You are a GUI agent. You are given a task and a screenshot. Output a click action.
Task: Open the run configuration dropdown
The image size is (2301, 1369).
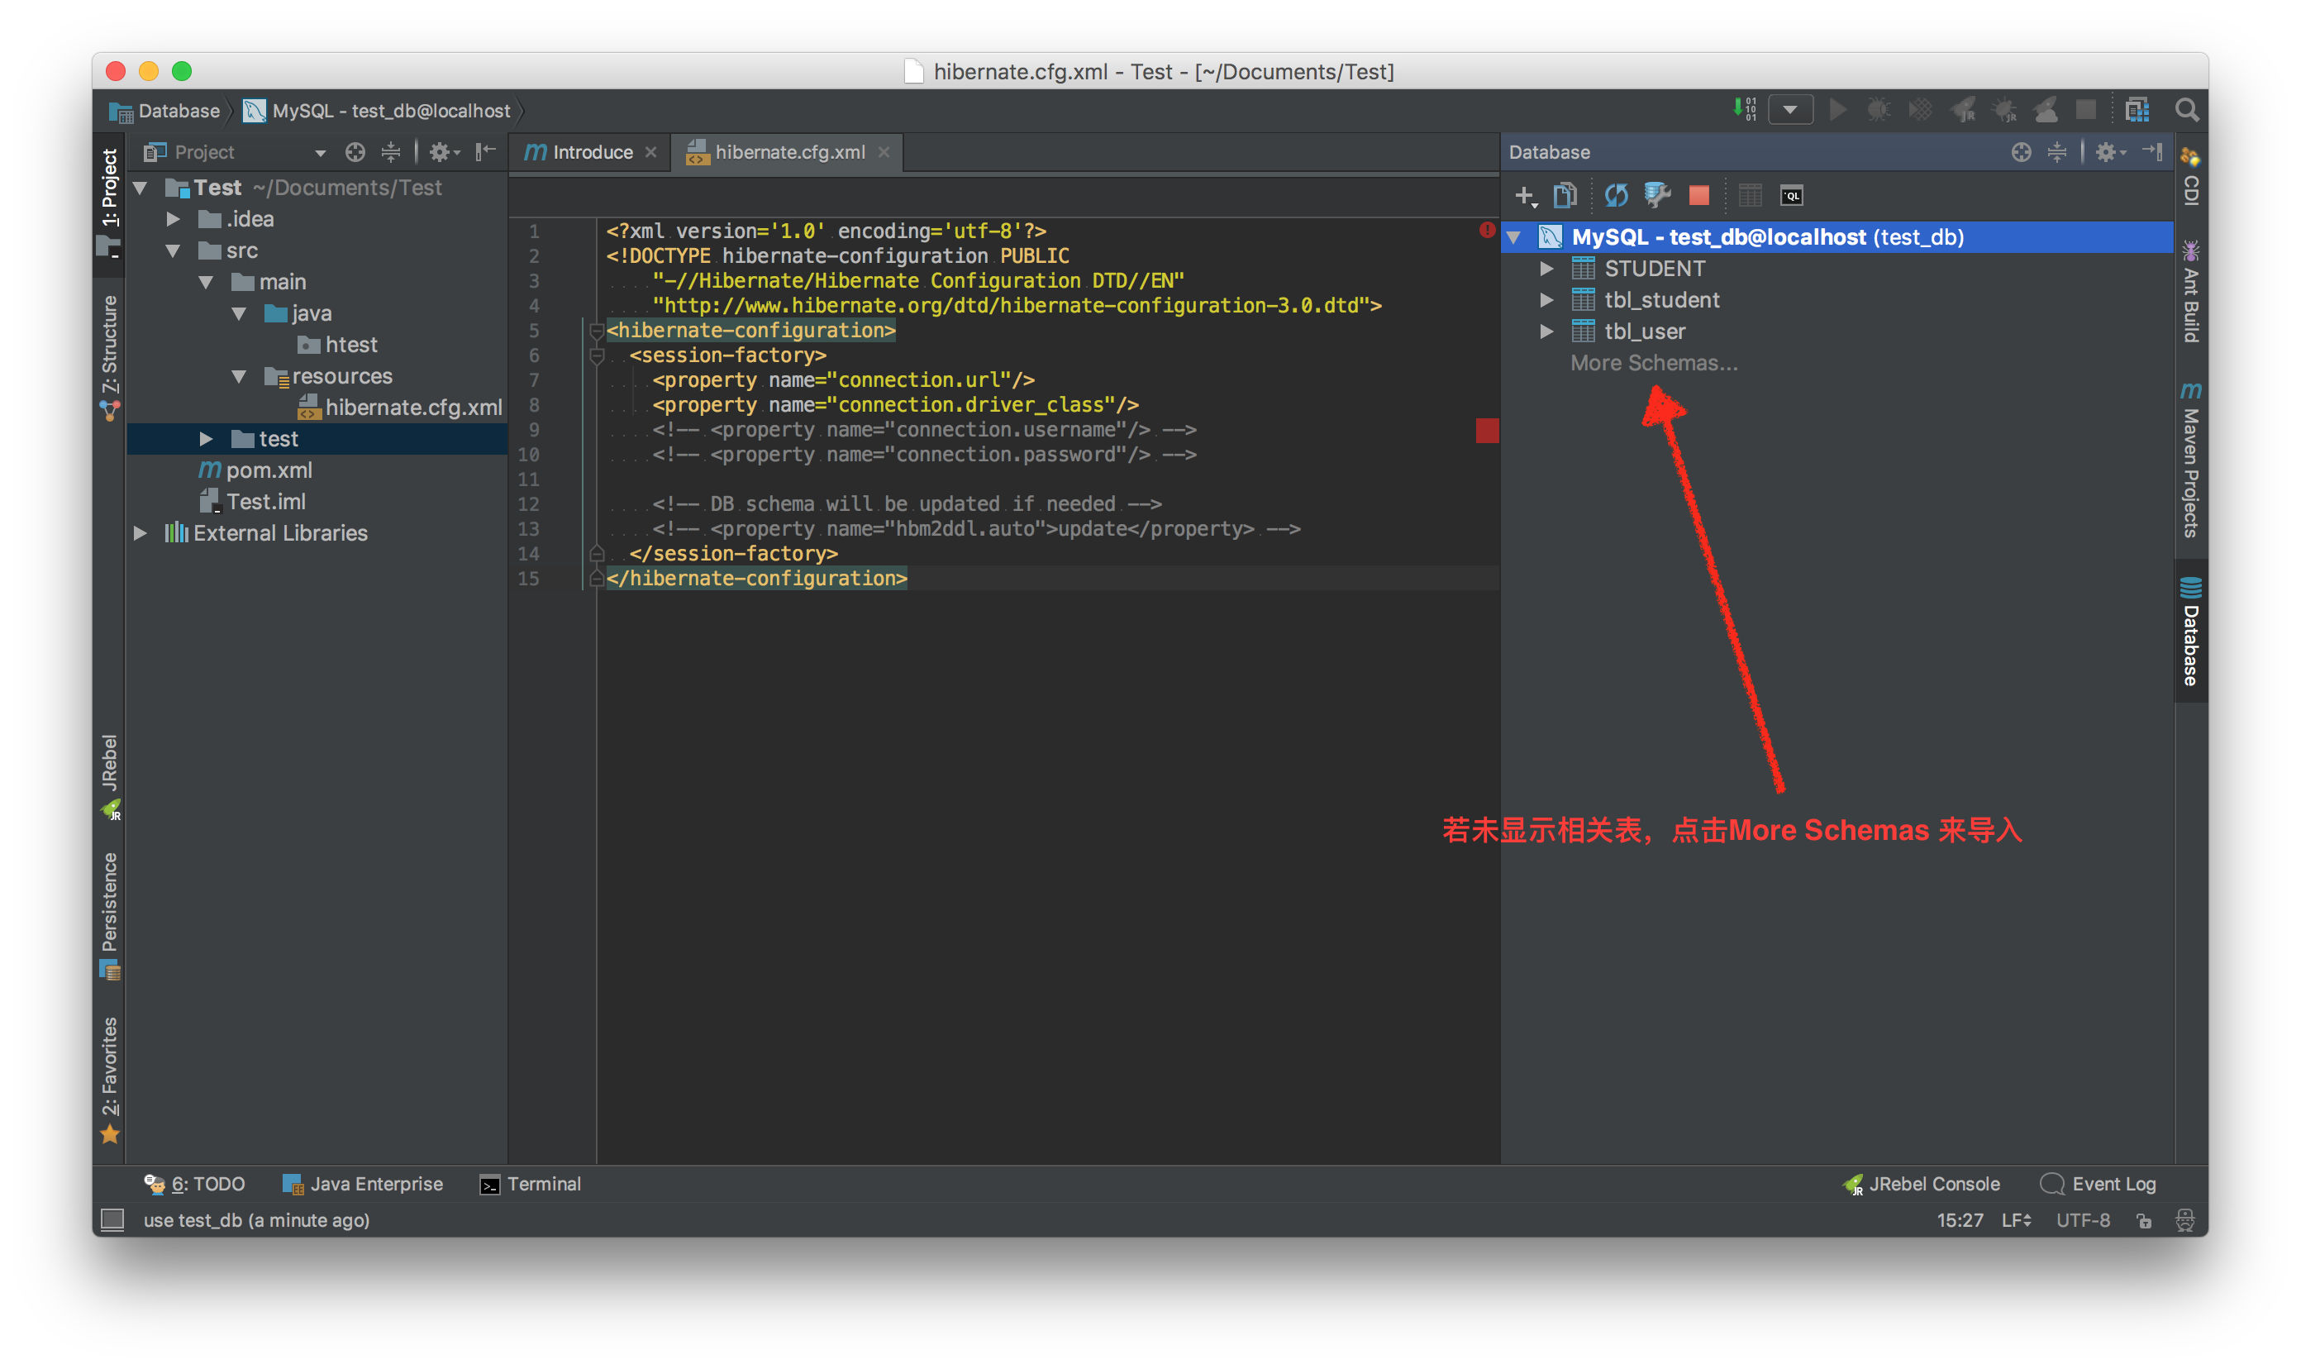(1790, 110)
